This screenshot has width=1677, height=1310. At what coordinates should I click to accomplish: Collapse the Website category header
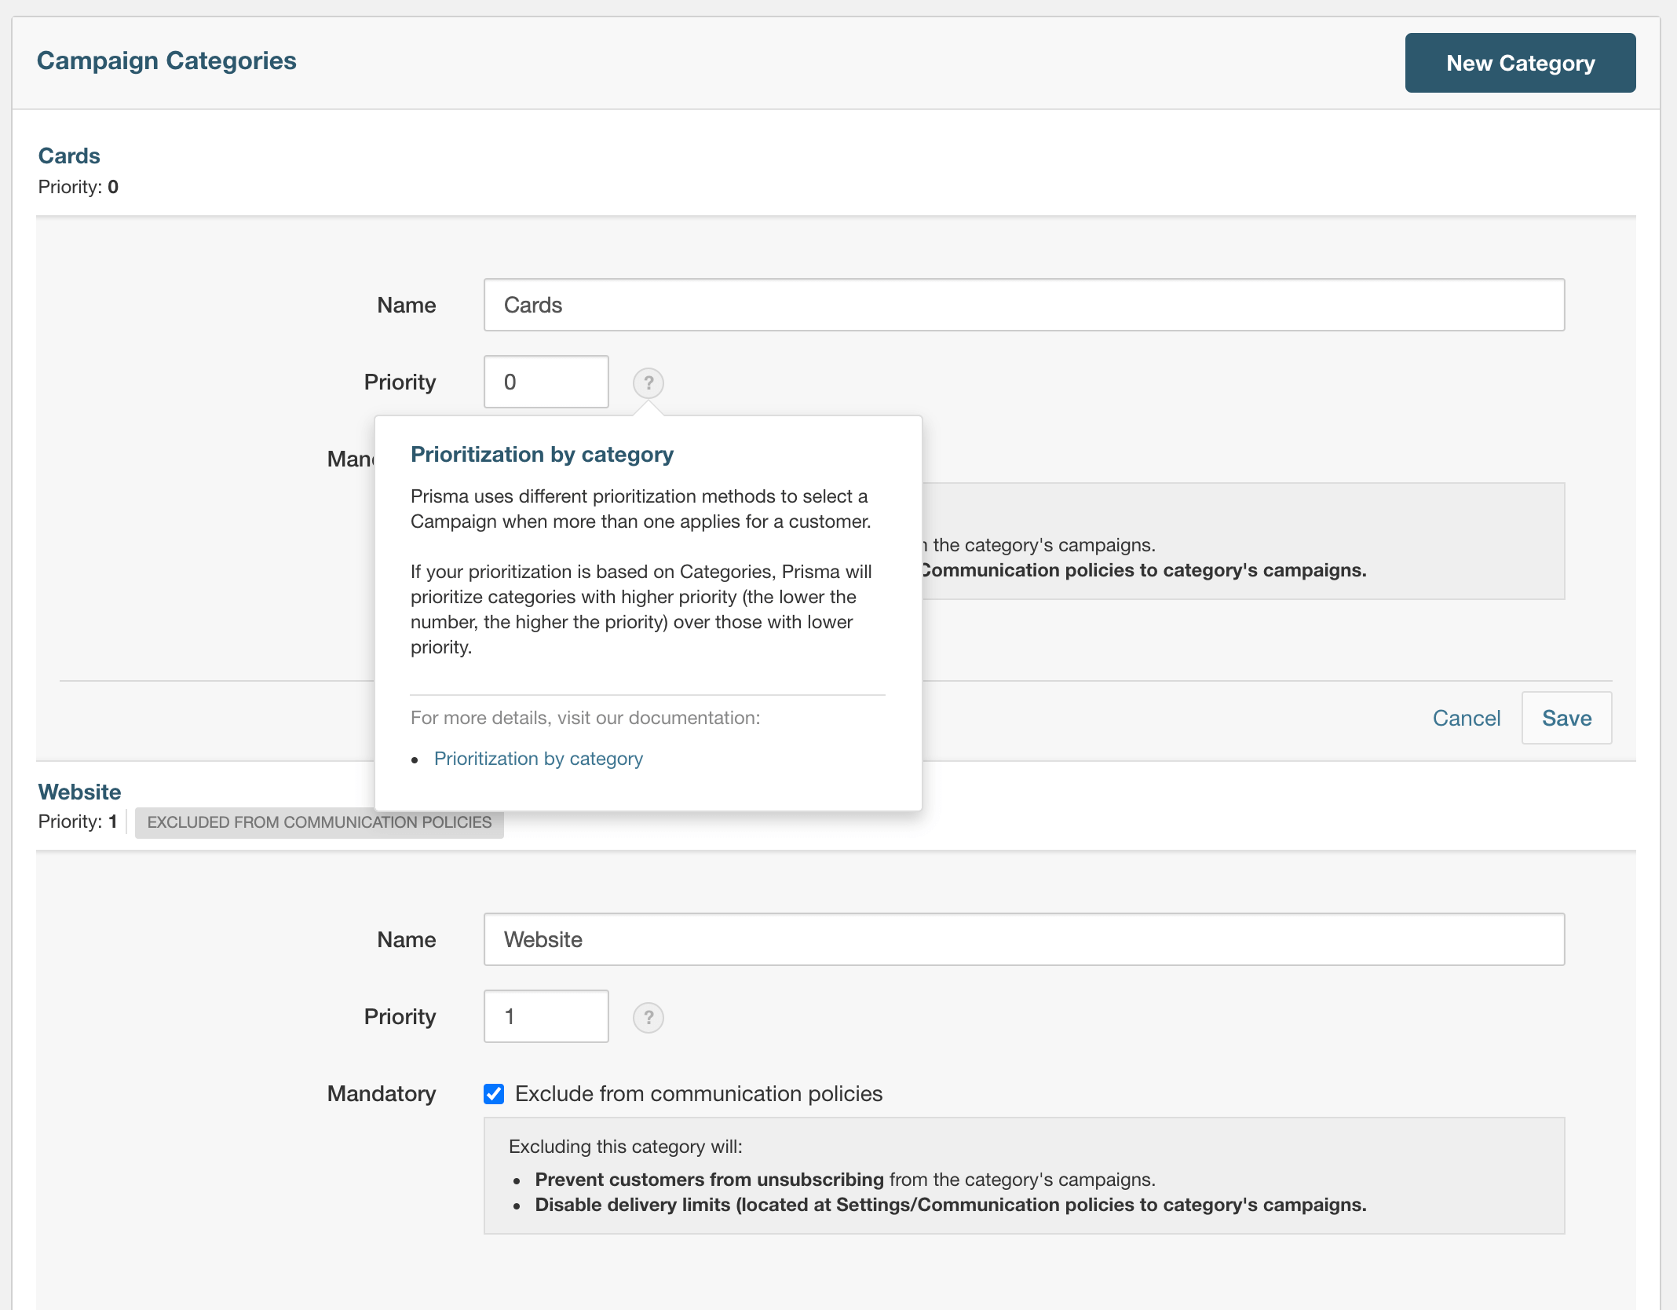tap(79, 792)
